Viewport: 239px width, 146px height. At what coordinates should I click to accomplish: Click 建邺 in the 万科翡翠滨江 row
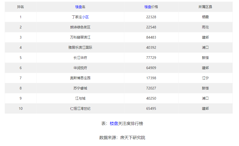pos(205,37)
